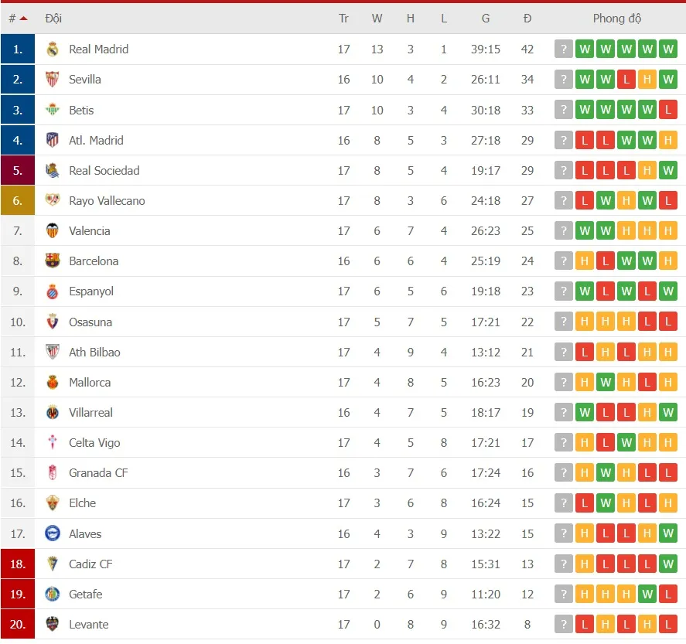The image size is (686, 644).
Task: Click the Betis team logo
Action: (53, 110)
